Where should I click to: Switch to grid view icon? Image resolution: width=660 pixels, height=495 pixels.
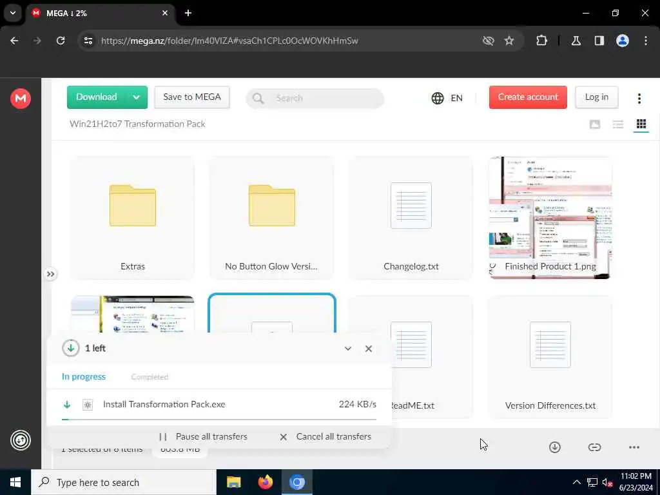641,124
